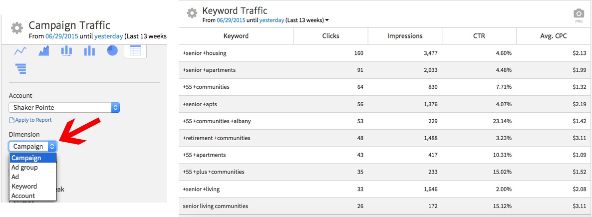Select the line chart visualization icon
Image resolution: width=592 pixels, height=217 pixels.
20,51
